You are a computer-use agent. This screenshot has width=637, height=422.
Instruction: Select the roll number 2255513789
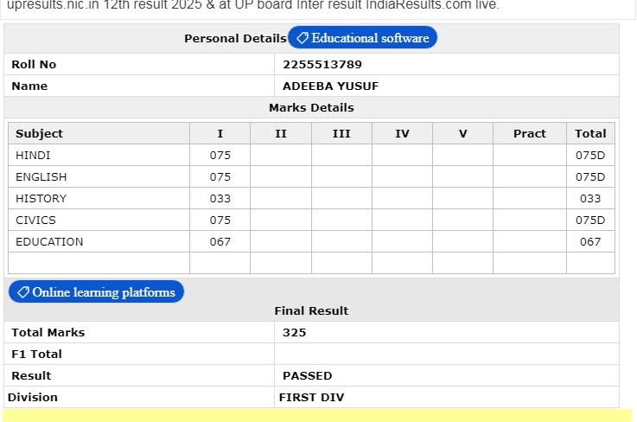coord(322,65)
